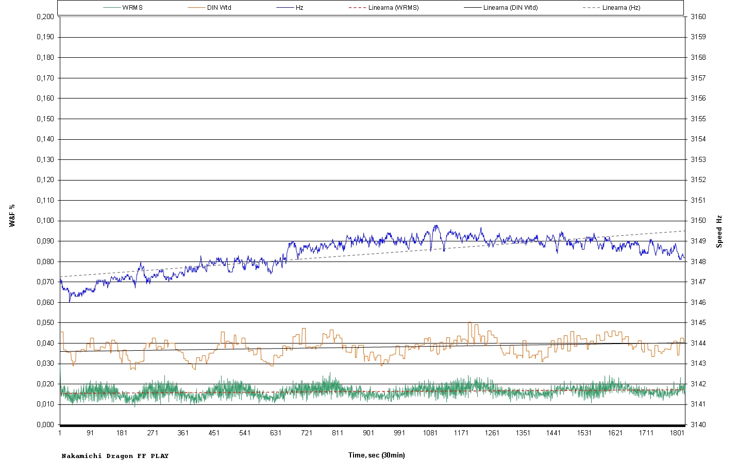This screenshot has height=474, width=738.
Task: Select the Hz legend entry
Action: tap(290, 8)
